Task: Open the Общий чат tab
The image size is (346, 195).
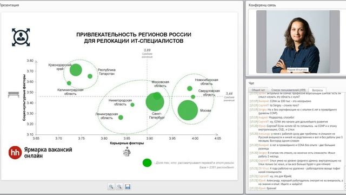Action: point(258,90)
